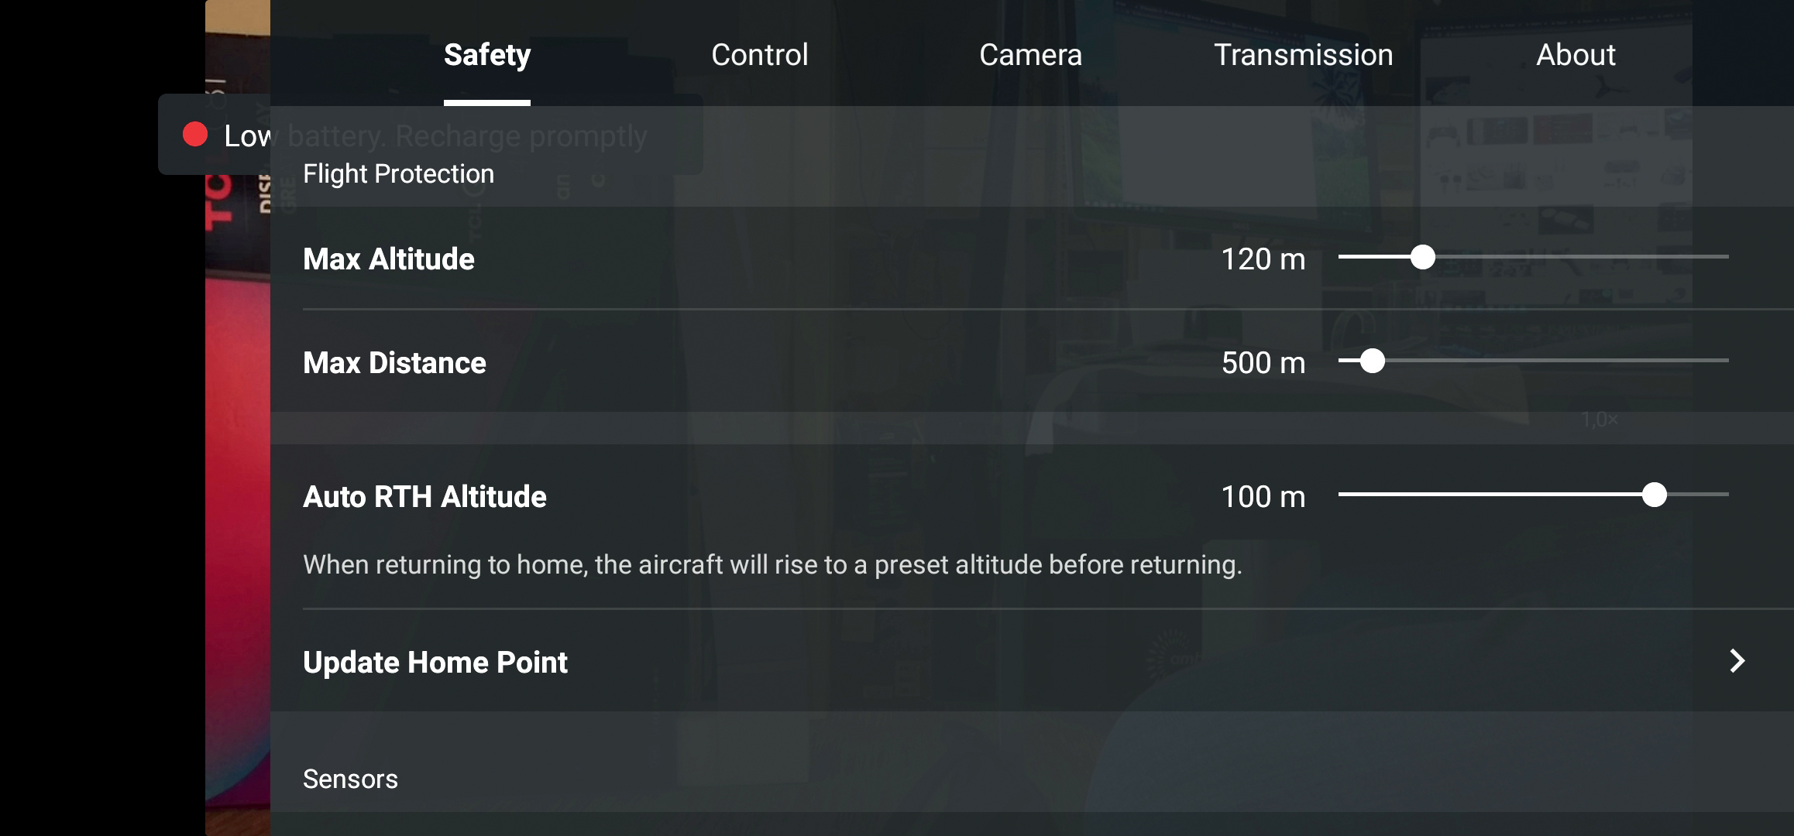Image resolution: width=1794 pixels, height=836 pixels.
Task: Click the 500 m distance value
Action: 1263,363
